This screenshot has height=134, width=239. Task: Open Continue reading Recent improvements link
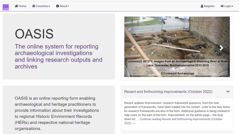pyautogui.click(x=173, y=121)
